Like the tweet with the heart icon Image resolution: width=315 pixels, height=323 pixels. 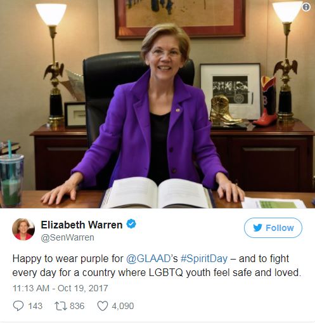pyautogui.click(x=103, y=306)
